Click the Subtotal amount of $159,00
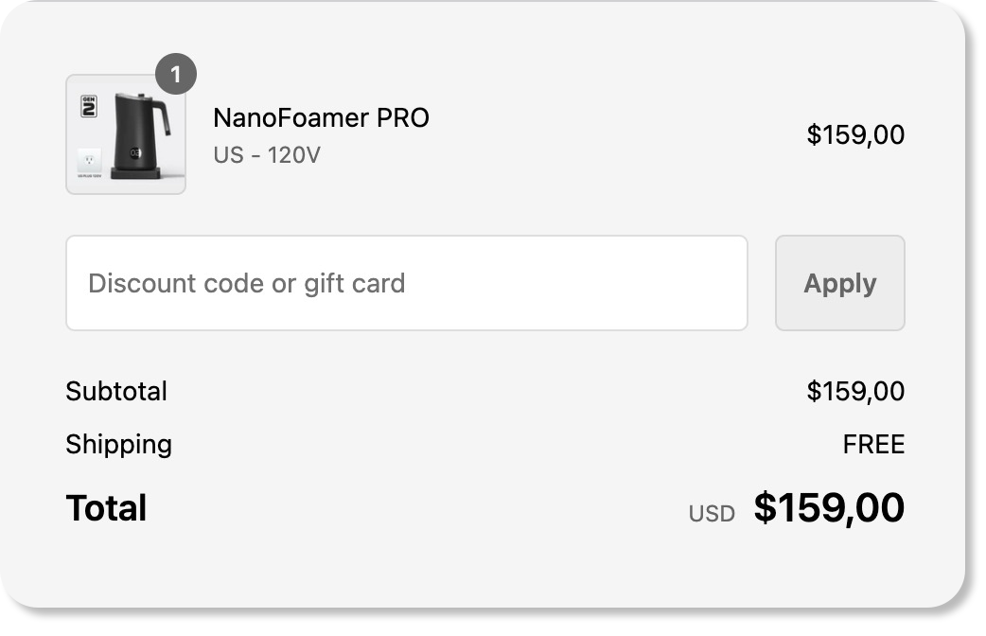 pos(854,391)
